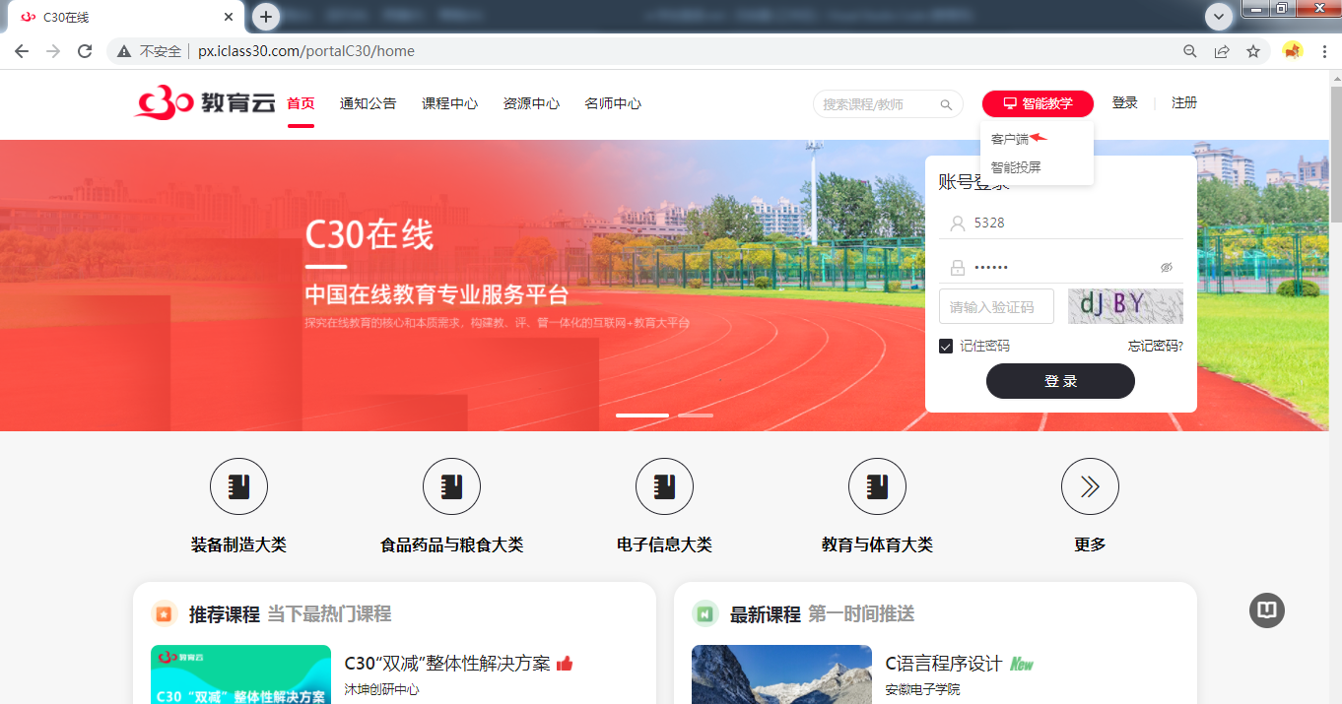Click the password input field
This screenshot has width=1342, height=704.
tap(1061, 267)
